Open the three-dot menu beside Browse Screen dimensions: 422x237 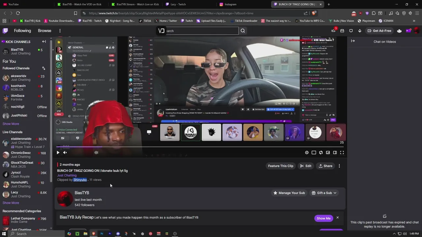60,31
